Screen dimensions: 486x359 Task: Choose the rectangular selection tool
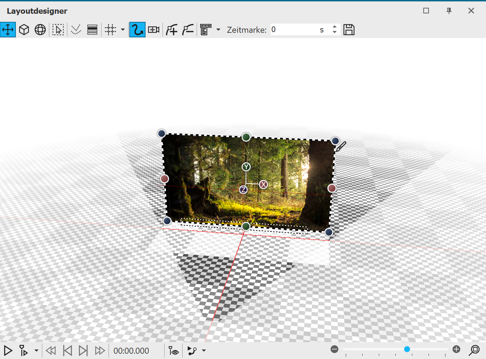tap(58, 30)
